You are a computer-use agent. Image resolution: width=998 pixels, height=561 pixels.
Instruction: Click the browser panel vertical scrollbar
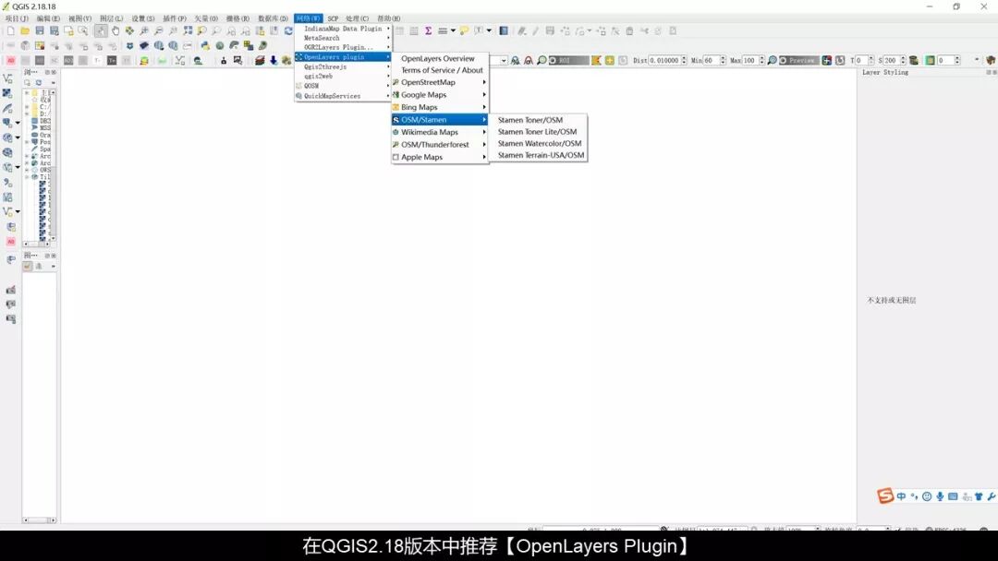point(53,165)
